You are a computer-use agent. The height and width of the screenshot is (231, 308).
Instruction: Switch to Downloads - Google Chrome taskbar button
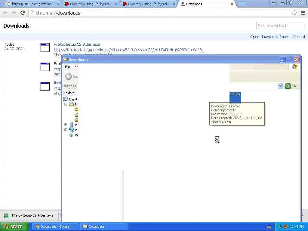tap(56, 227)
